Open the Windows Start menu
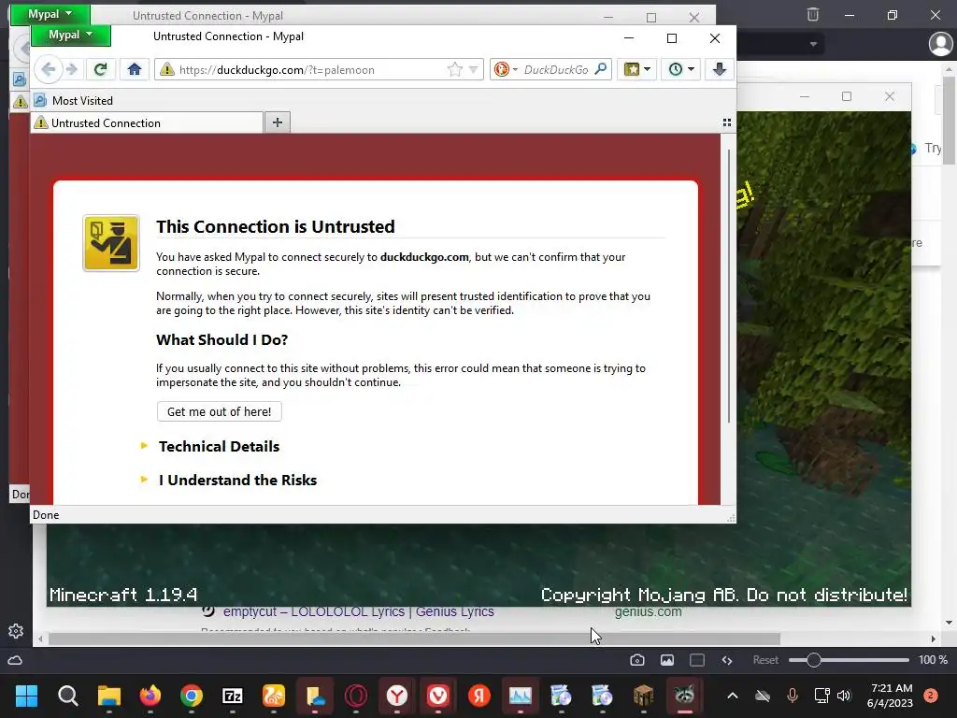Image resolution: width=957 pixels, height=718 pixels. (26, 696)
